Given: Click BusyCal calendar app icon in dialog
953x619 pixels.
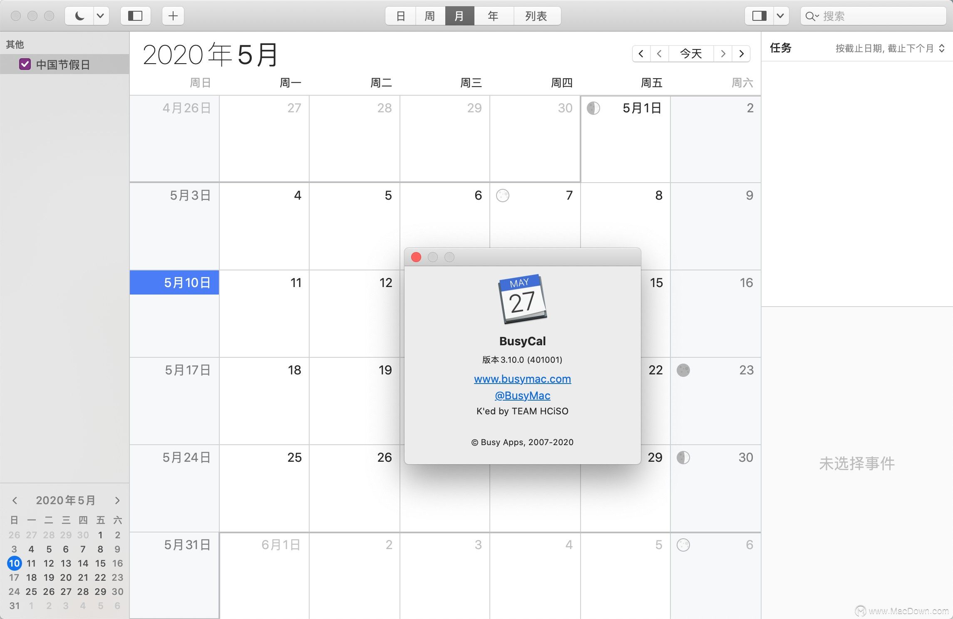Looking at the screenshot, I should (x=522, y=300).
